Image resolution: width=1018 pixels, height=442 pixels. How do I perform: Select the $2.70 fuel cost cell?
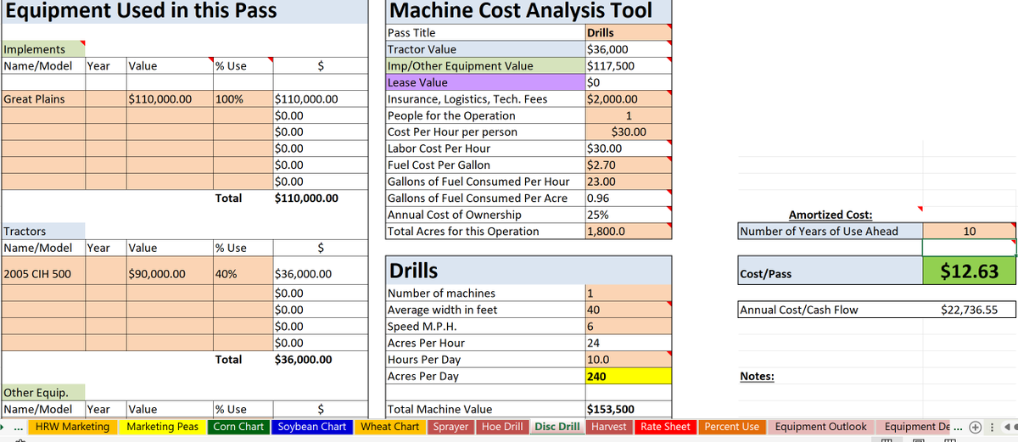tap(628, 165)
